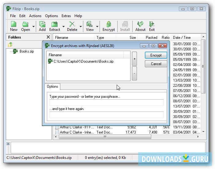Click the Encrypt padlock toolbar icon
This screenshot has height=169, width=215.
109,26
